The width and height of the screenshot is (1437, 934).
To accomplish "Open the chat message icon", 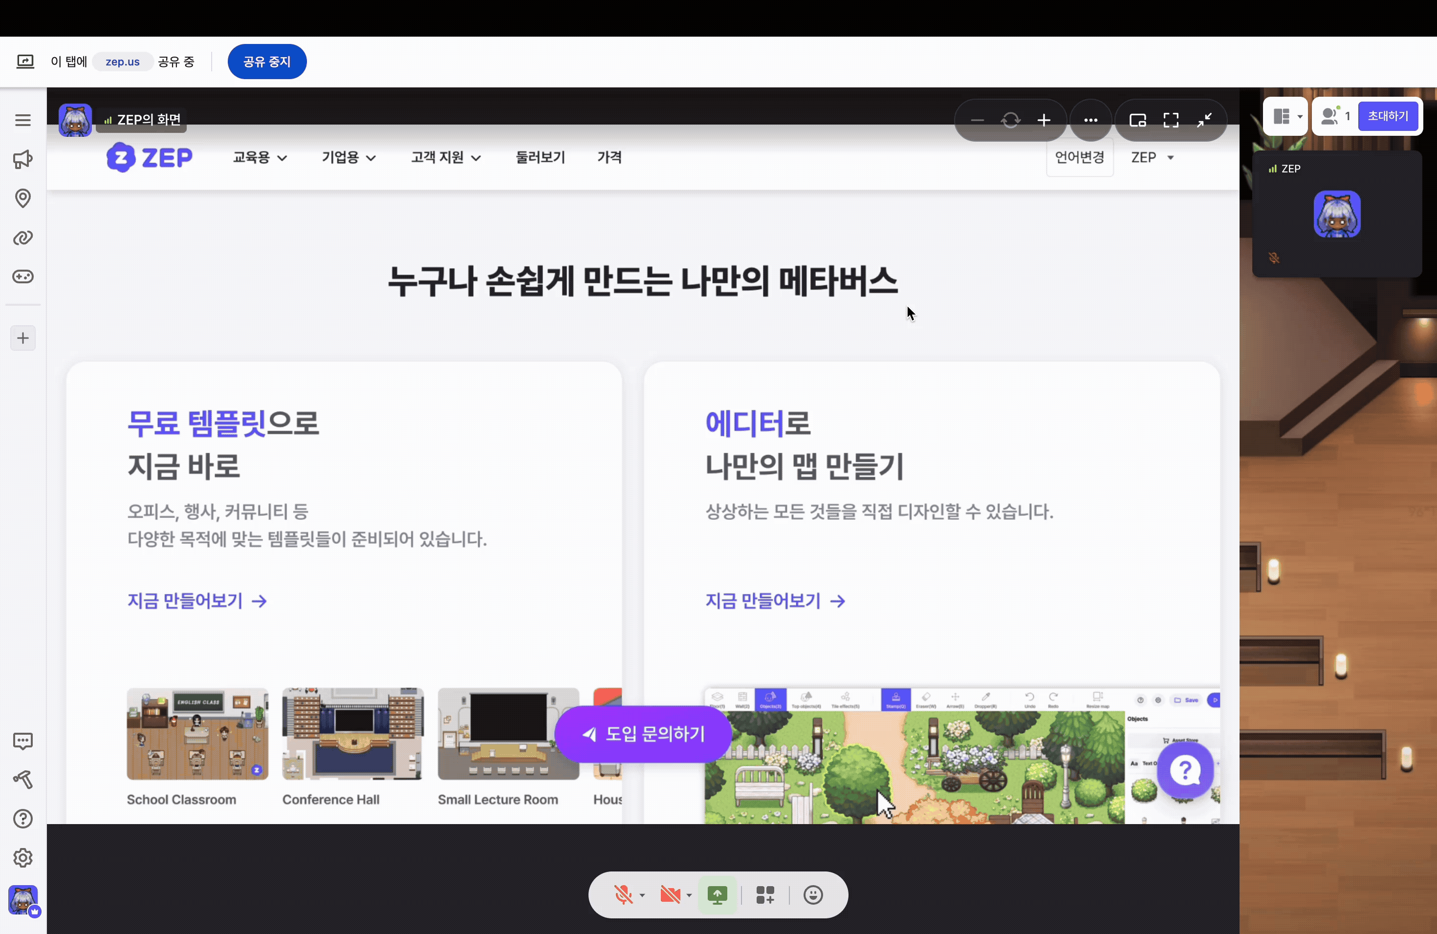I will (23, 741).
